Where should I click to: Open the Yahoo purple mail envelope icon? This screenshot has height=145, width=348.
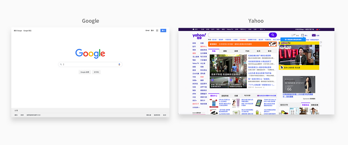point(314,35)
